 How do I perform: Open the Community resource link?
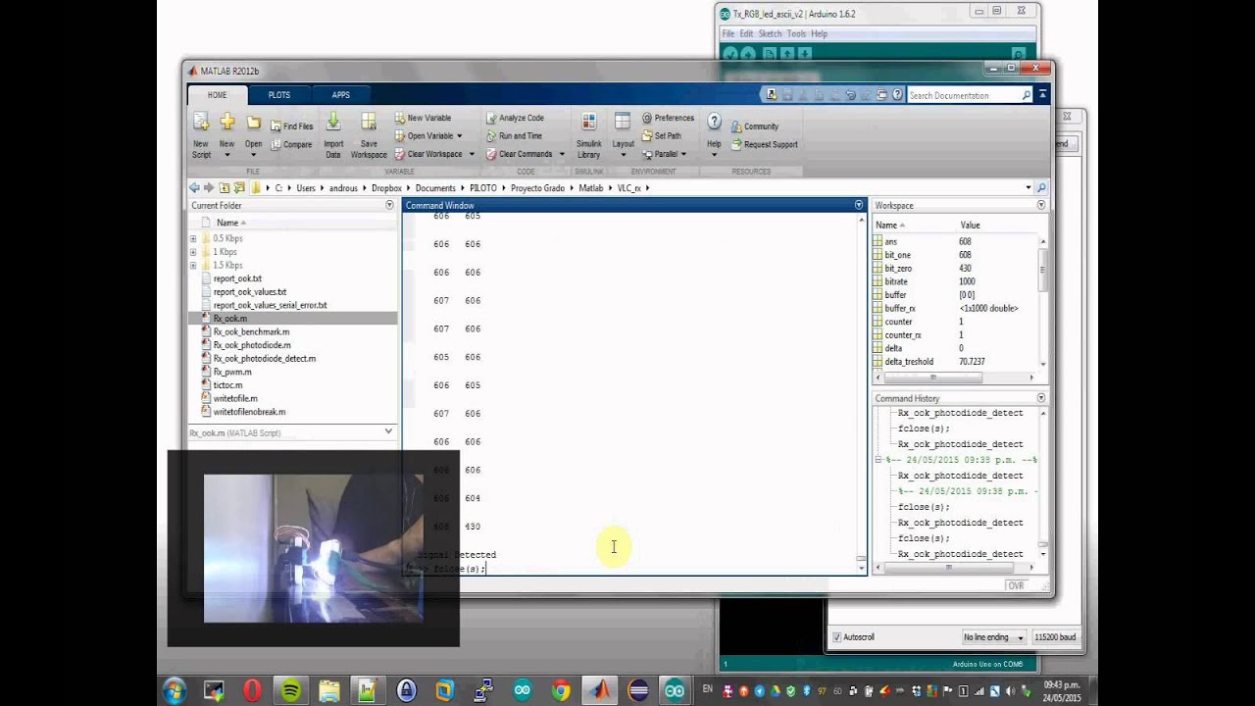754,126
